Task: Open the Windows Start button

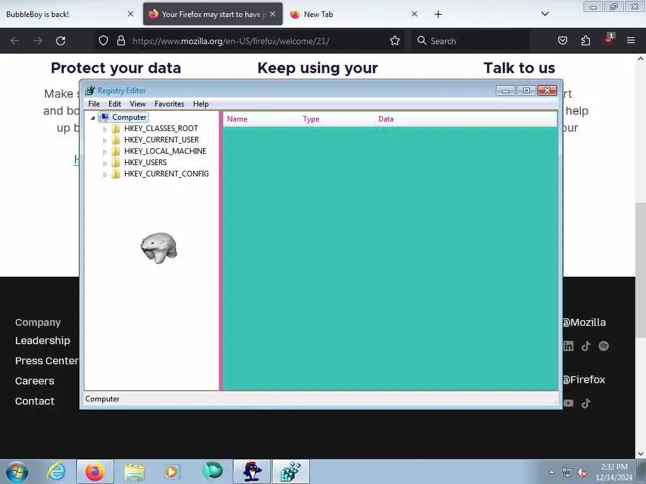Action: 17,471
